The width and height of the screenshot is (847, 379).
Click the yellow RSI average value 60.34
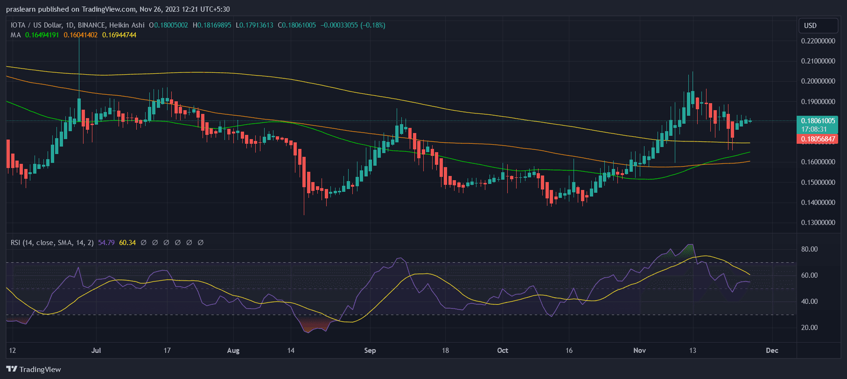[127, 243]
